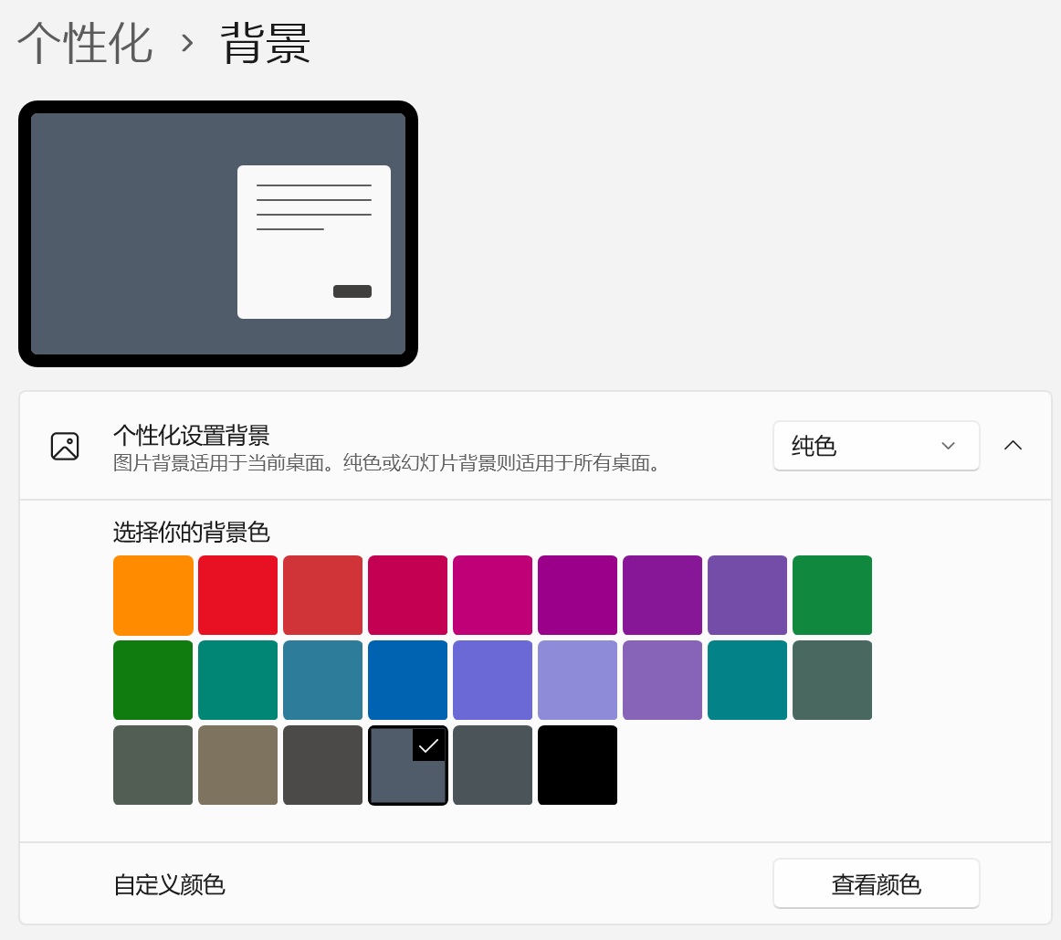Set the background to the black swatch
The image size is (1061, 940).
pos(578,766)
